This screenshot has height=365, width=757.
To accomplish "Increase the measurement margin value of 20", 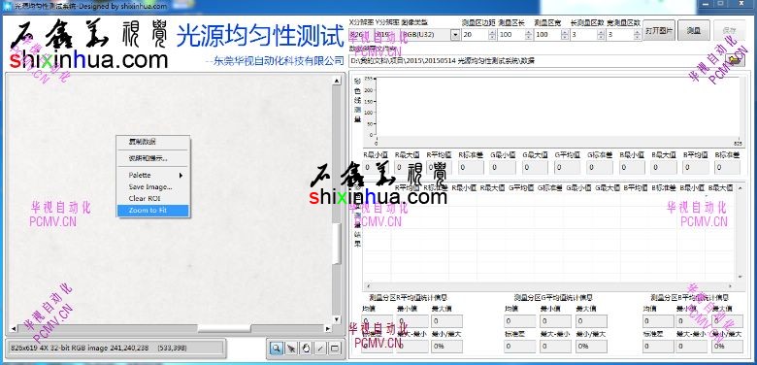I will coord(492,32).
